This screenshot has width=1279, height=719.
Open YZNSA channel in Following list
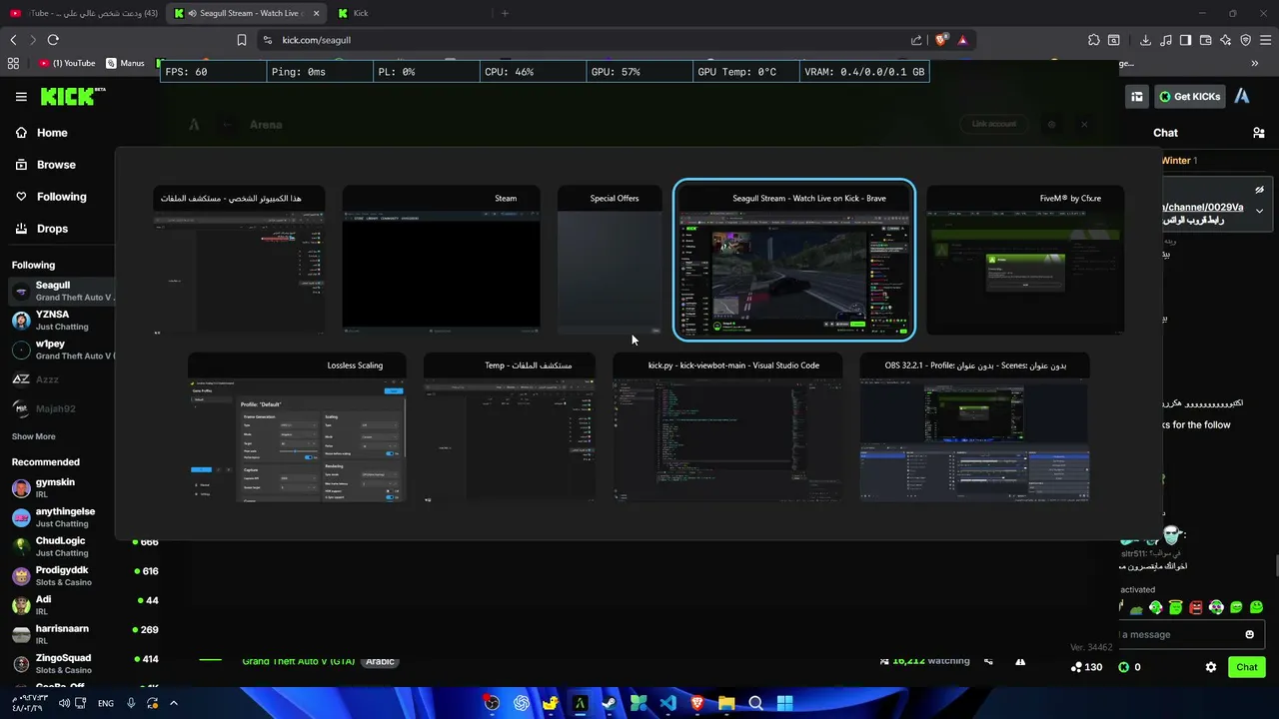pyautogui.click(x=60, y=321)
